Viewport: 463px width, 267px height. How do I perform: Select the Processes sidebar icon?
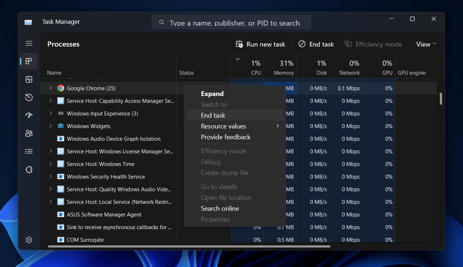pyautogui.click(x=29, y=61)
